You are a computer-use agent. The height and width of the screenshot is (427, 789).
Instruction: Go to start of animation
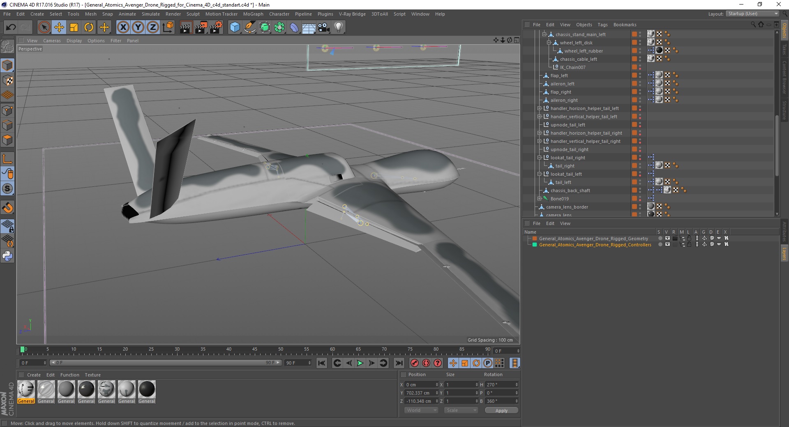point(322,363)
